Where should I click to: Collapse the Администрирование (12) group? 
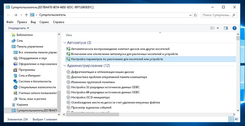tap(64, 66)
